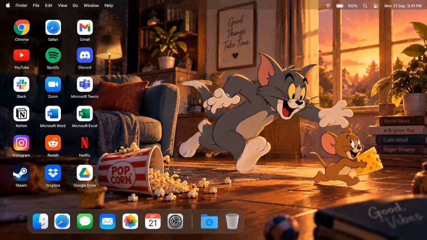The height and width of the screenshot is (240, 427).
Task: Launch the Netflix desktop icon
Action: tap(85, 143)
